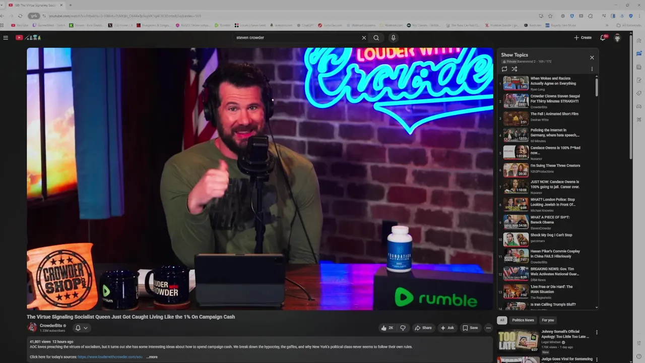Open 'JUST NOW: Candace Owens is 100% going to jail'
645x363 pixels.
pos(547,187)
